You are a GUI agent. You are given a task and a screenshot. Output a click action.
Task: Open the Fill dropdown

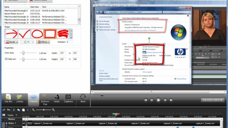point(27,42)
